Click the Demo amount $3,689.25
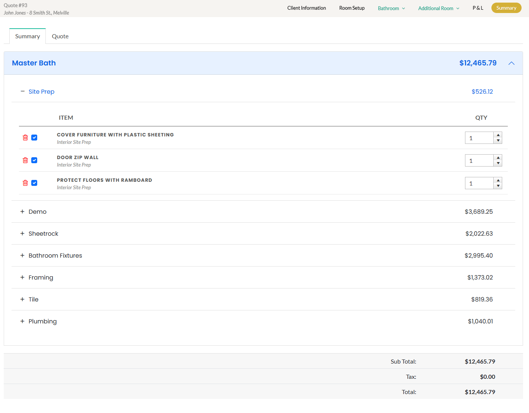This screenshot has height=413, width=529. tap(479, 212)
